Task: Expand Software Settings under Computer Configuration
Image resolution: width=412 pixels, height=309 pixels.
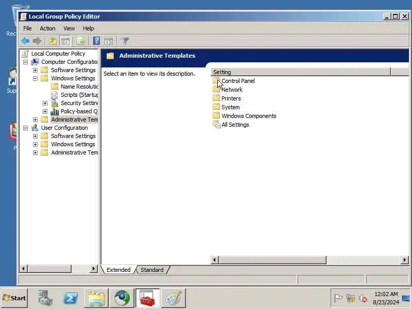Action: click(35, 70)
